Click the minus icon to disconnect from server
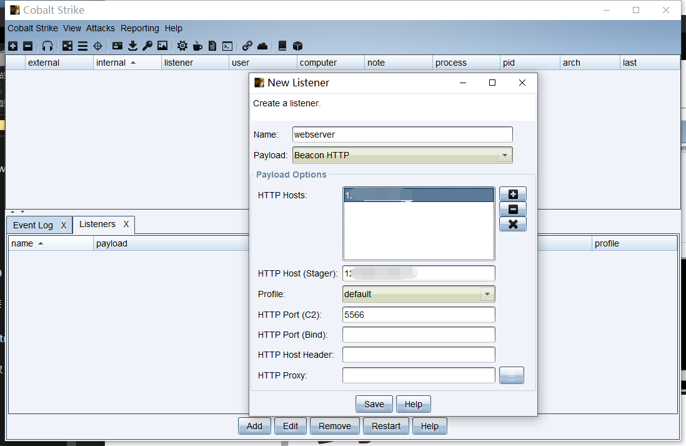This screenshot has height=446, width=686. pyautogui.click(x=28, y=46)
